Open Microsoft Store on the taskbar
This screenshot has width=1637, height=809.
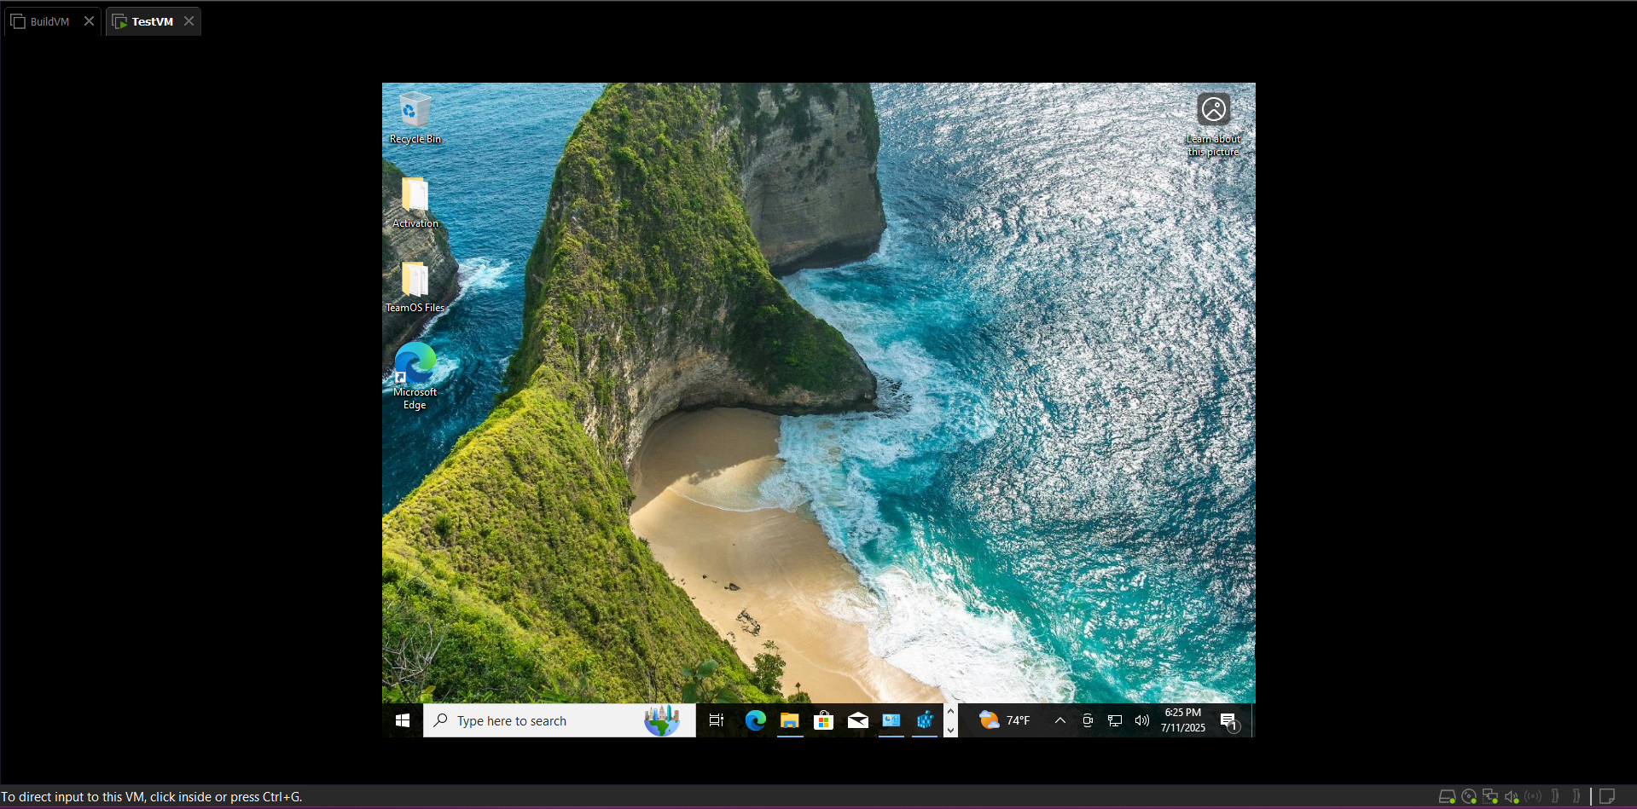tap(824, 721)
